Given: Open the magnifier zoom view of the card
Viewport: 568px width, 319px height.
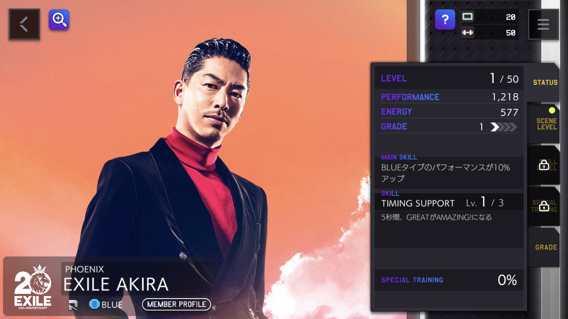Looking at the screenshot, I should pyautogui.click(x=59, y=20).
